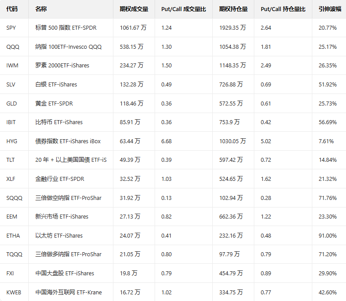Open 三倍做空纳指 ETF-ProShar name
This screenshot has height=301, width=346.
[68, 198]
